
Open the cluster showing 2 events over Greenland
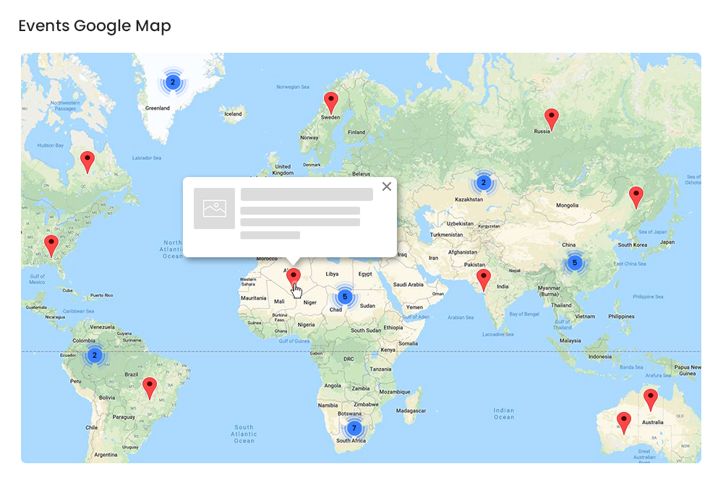click(172, 82)
